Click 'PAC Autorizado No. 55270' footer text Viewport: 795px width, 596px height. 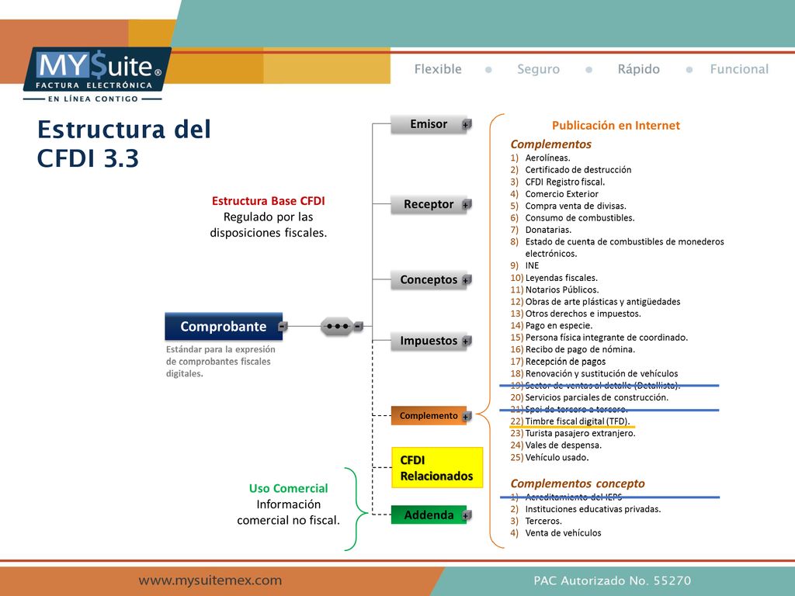(x=612, y=580)
